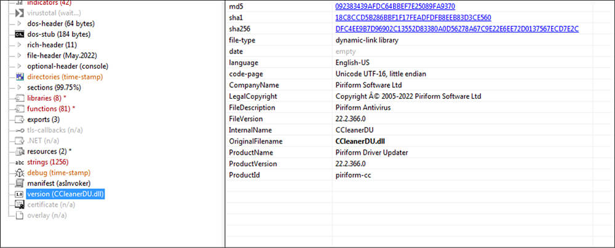Select the Copyright 2005-2022 Piriform value
This screenshot has height=248, width=615.
pos(408,96)
